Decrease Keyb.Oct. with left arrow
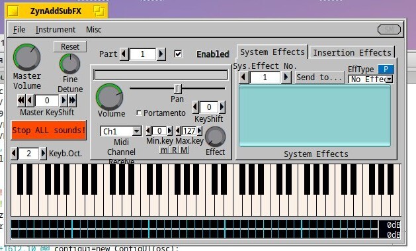 click(x=15, y=153)
